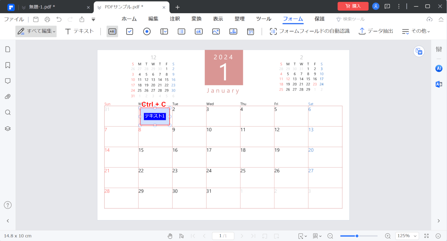This screenshot has width=447, height=241.
Task: Collapse the left sidebar arrow
Action: (8, 221)
